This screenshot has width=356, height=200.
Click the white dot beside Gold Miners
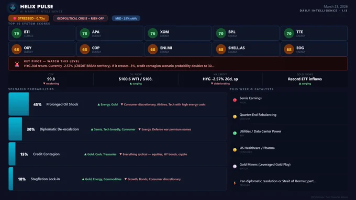coord(235,166)
